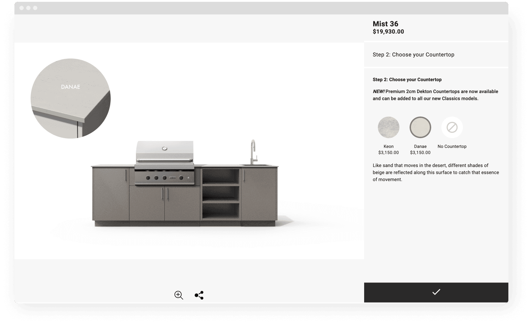Click the bold Step 2 section heading

407,79
